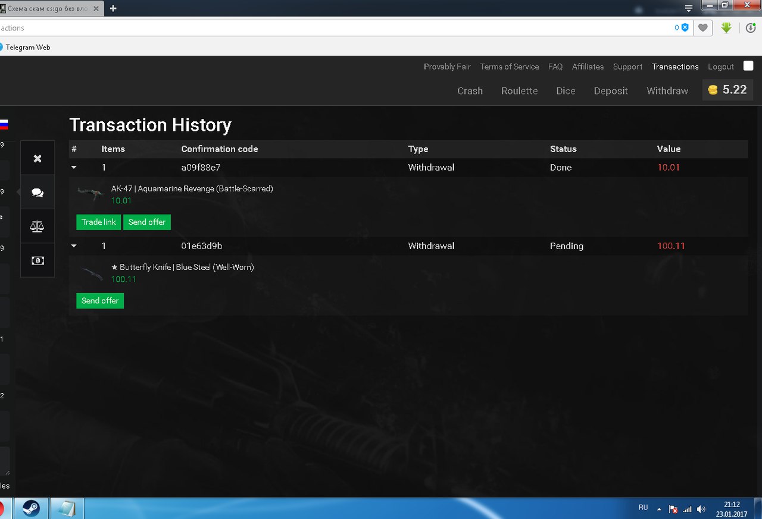Go to the Withdraw page

pyautogui.click(x=667, y=91)
